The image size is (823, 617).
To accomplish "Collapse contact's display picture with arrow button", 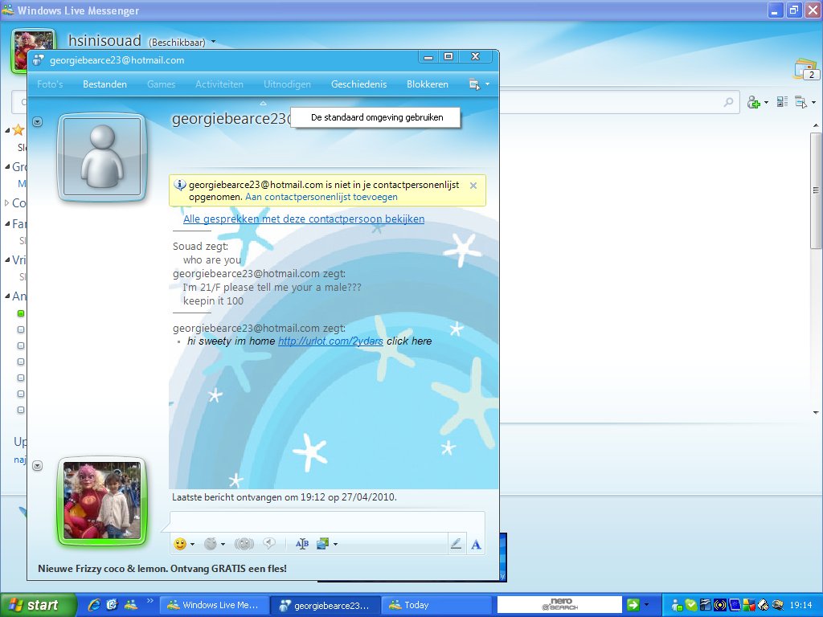I will point(37,122).
